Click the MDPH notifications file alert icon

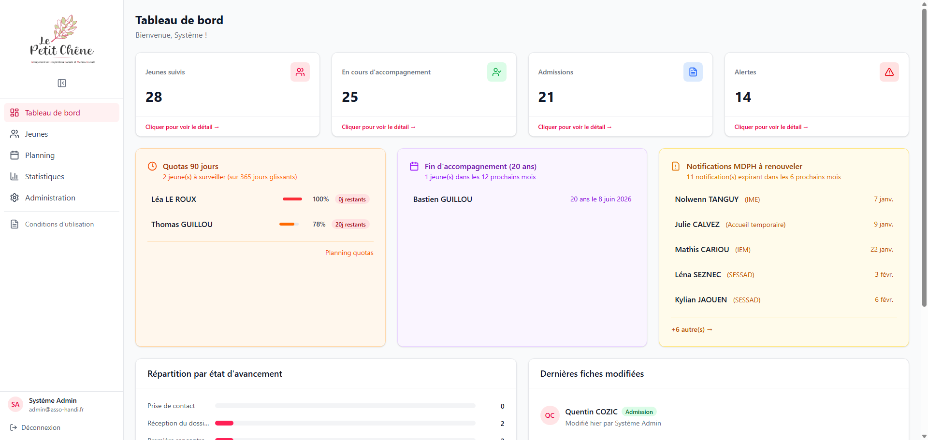[x=676, y=166]
